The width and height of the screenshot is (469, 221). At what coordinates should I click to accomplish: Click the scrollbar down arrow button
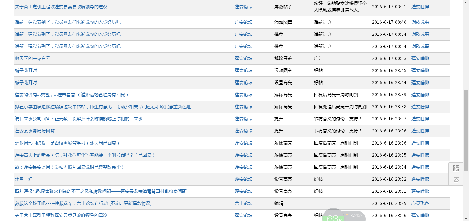[466, 218]
